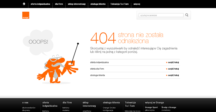
Task: Open footer heading 'dla Firm'
Action: 67,103
